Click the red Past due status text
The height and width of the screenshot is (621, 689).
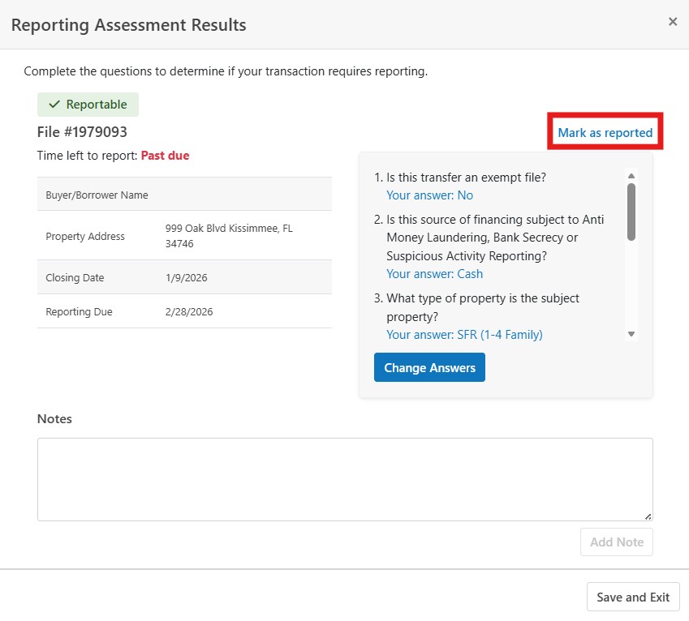click(165, 156)
